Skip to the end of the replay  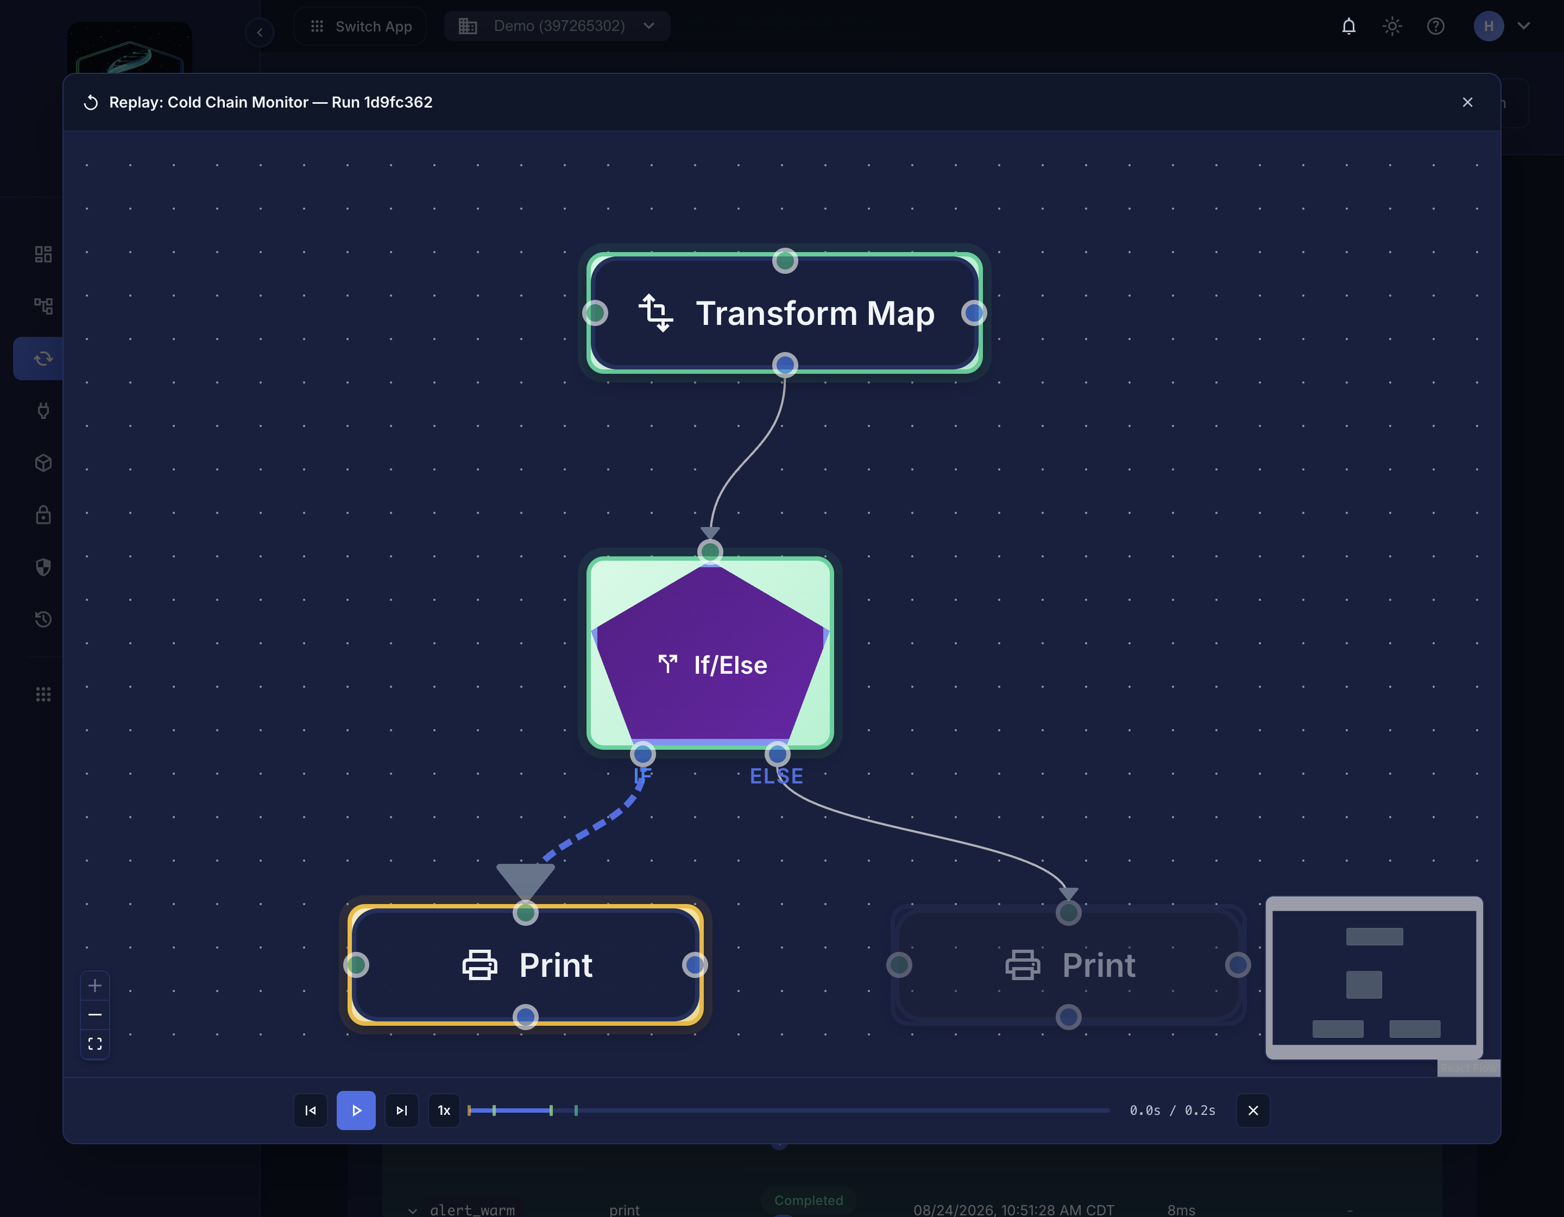pyautogui.click(x=402, y=1111)
